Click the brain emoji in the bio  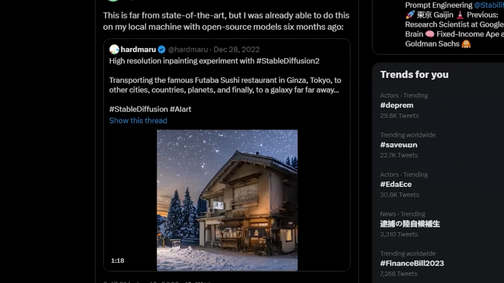point(430,34)
